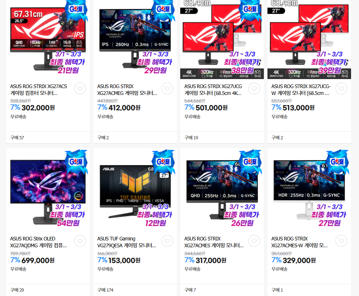Open ASUS ROG Strix OLED XG27AQDMG title
The width and height of the screenshot is (359, 296).
click(39, 242)
